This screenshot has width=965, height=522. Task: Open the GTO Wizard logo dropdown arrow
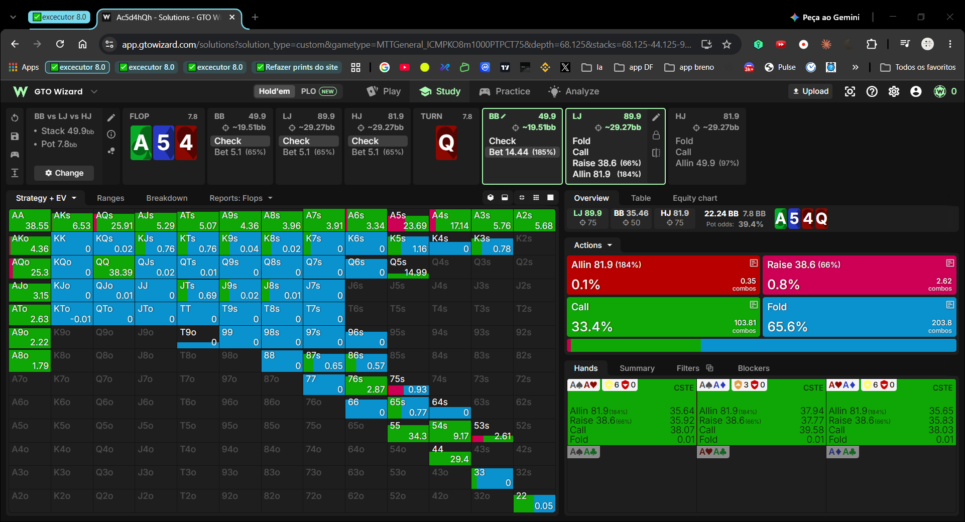pyautogui.click(x=94, y=91)
